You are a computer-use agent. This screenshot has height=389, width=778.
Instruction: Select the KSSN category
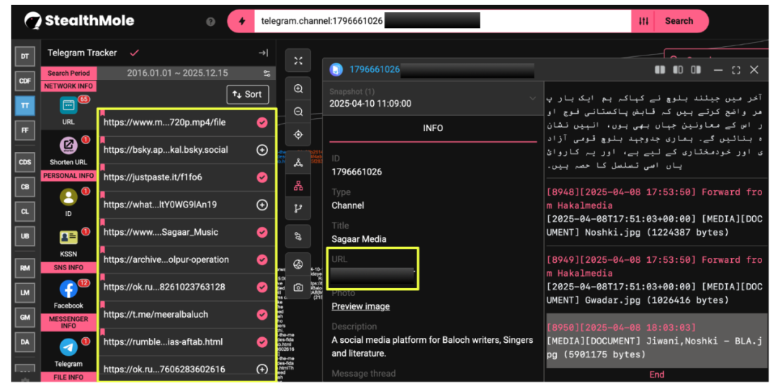coord(68,243)
